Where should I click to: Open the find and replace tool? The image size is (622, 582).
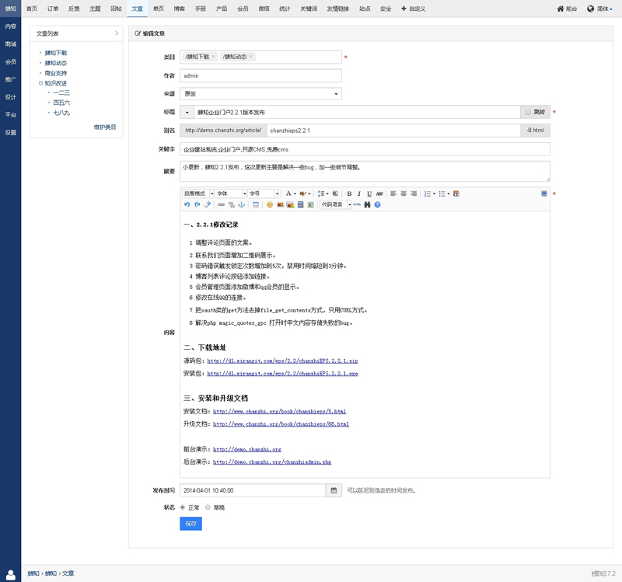coord(366,204)
